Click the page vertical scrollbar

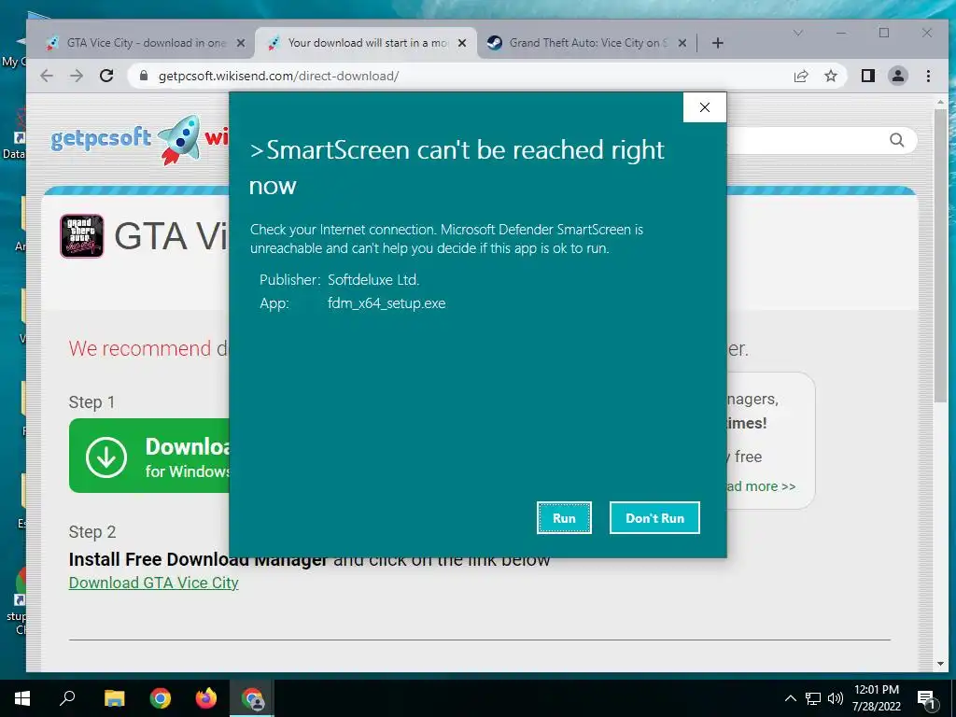click(x=940, y=256)
